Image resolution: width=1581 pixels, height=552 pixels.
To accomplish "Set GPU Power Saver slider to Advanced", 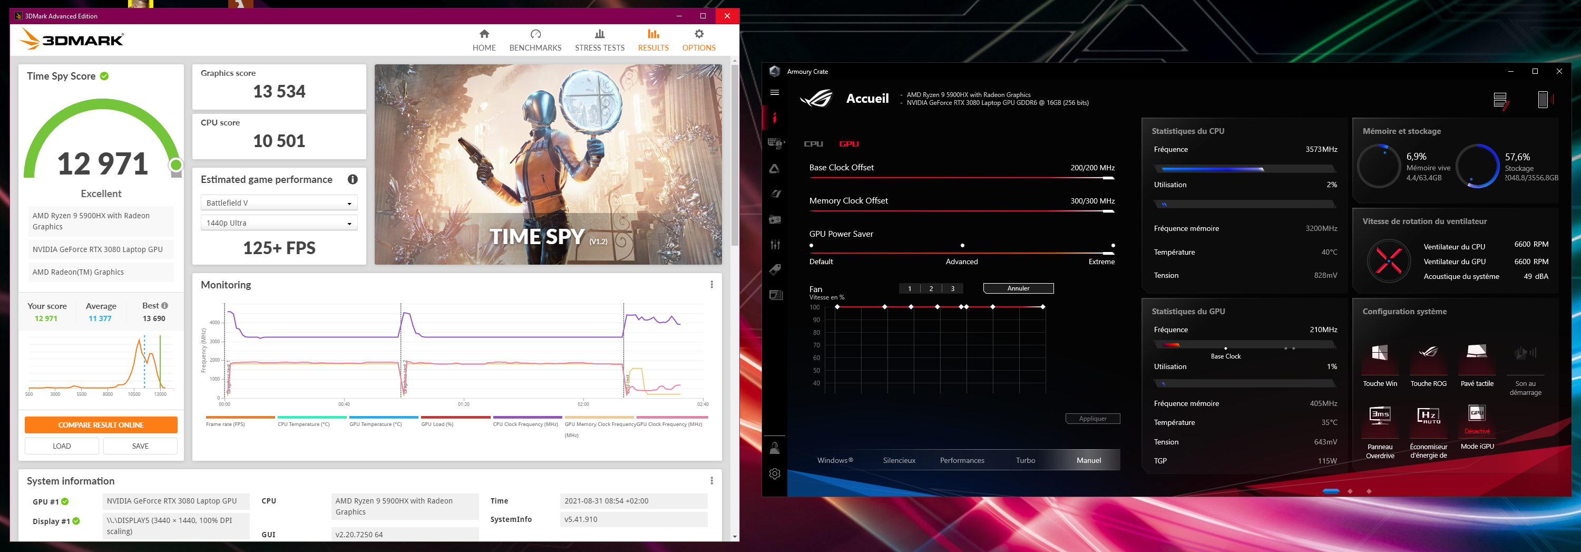I will pos(962,246).
